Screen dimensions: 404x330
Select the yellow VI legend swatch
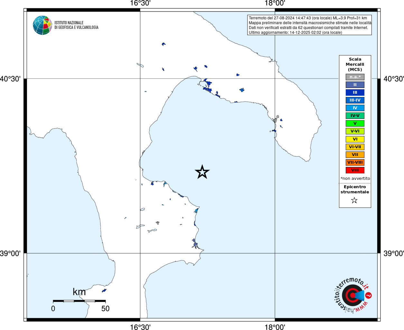(355, 139)
